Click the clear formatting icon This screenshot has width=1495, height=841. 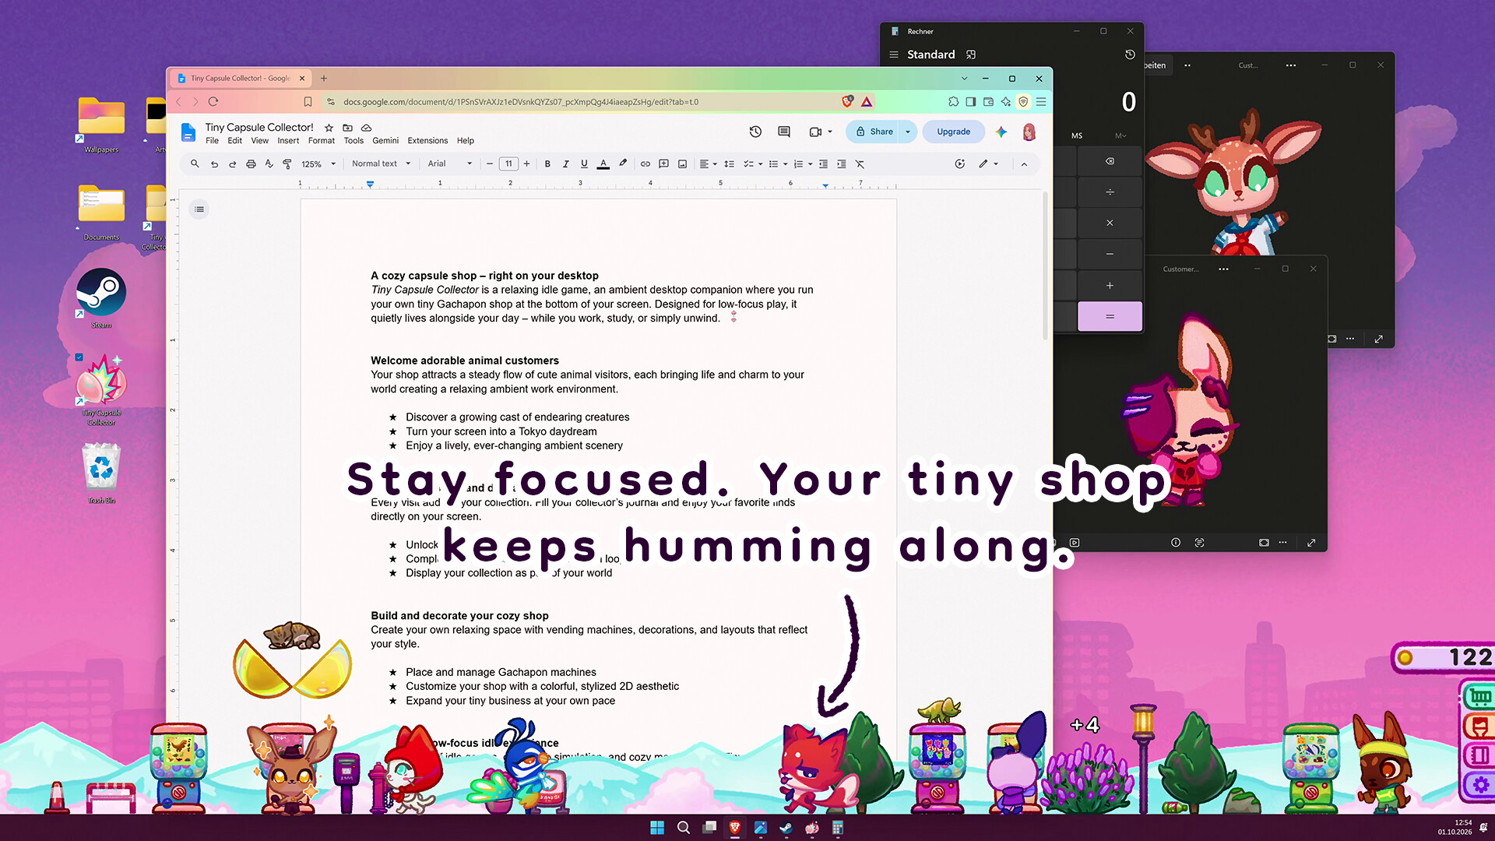click(x=860, y=164)
